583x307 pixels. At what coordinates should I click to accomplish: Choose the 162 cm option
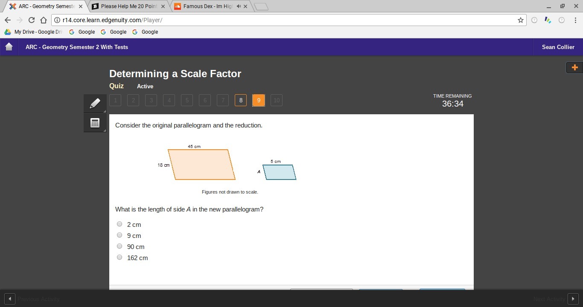tap(120, 257)
